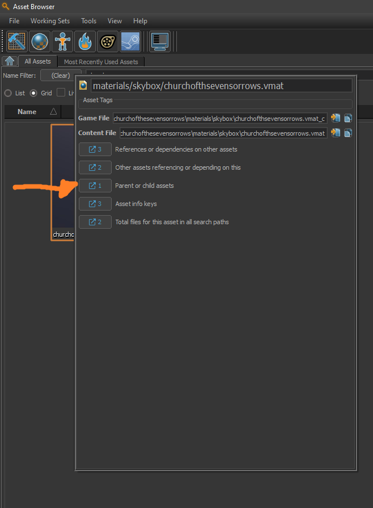
Task: Select the Grid view radio button
Action: coord(33,93)
